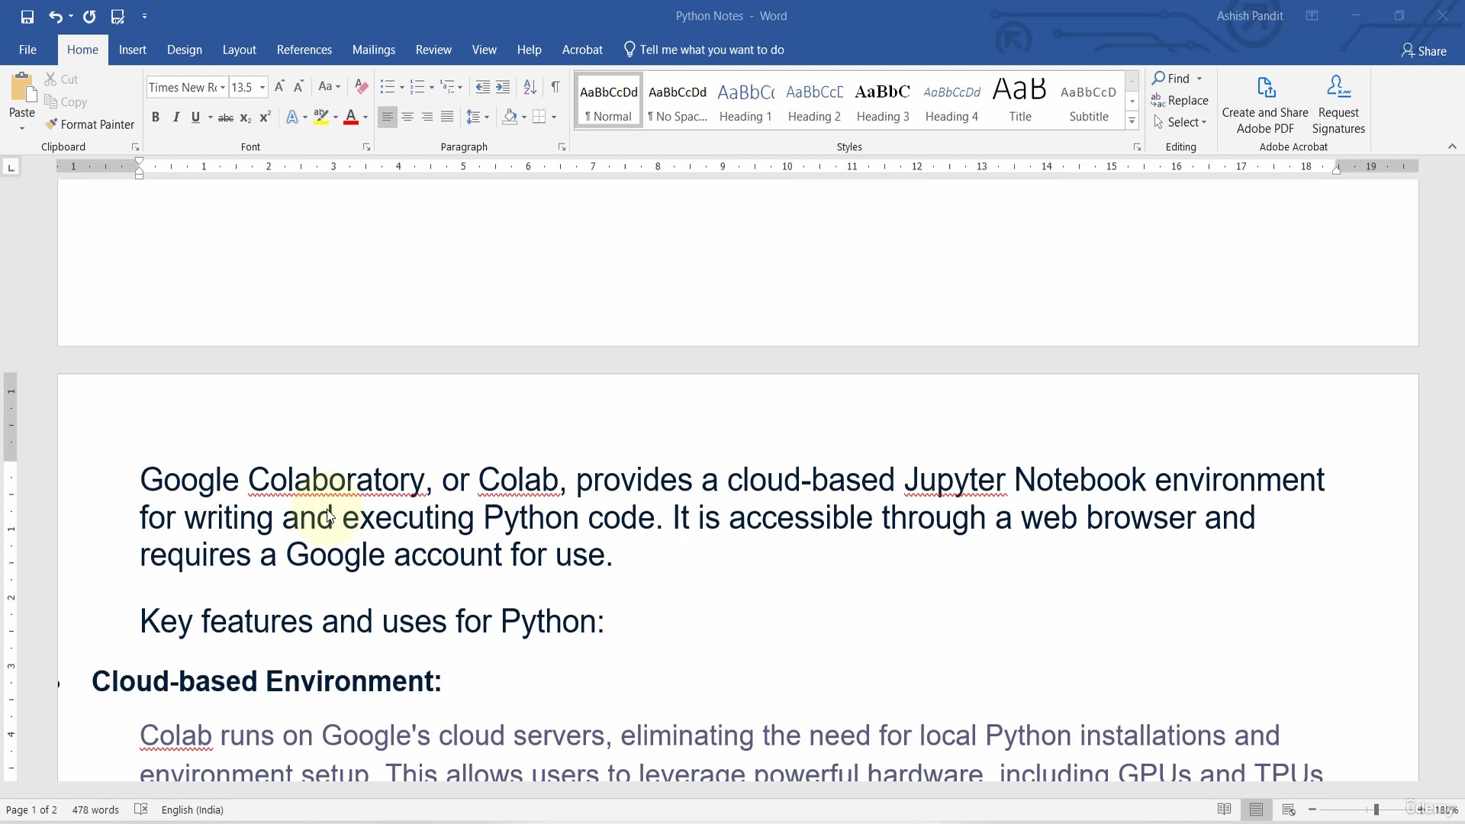Toggle numbered list
Viewport: 1465px width, 824px height.
coord(417,87)
